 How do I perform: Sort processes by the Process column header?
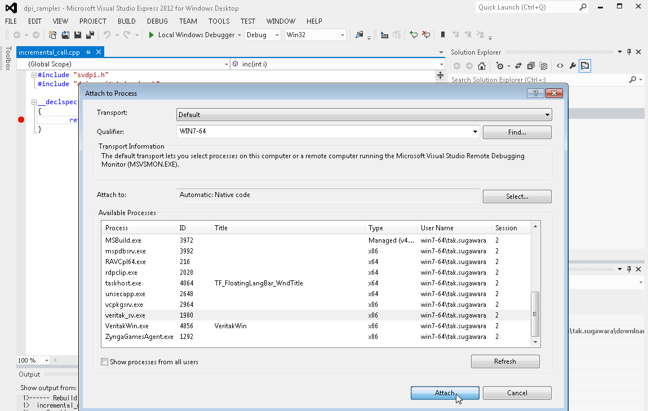tap(139, 228)
